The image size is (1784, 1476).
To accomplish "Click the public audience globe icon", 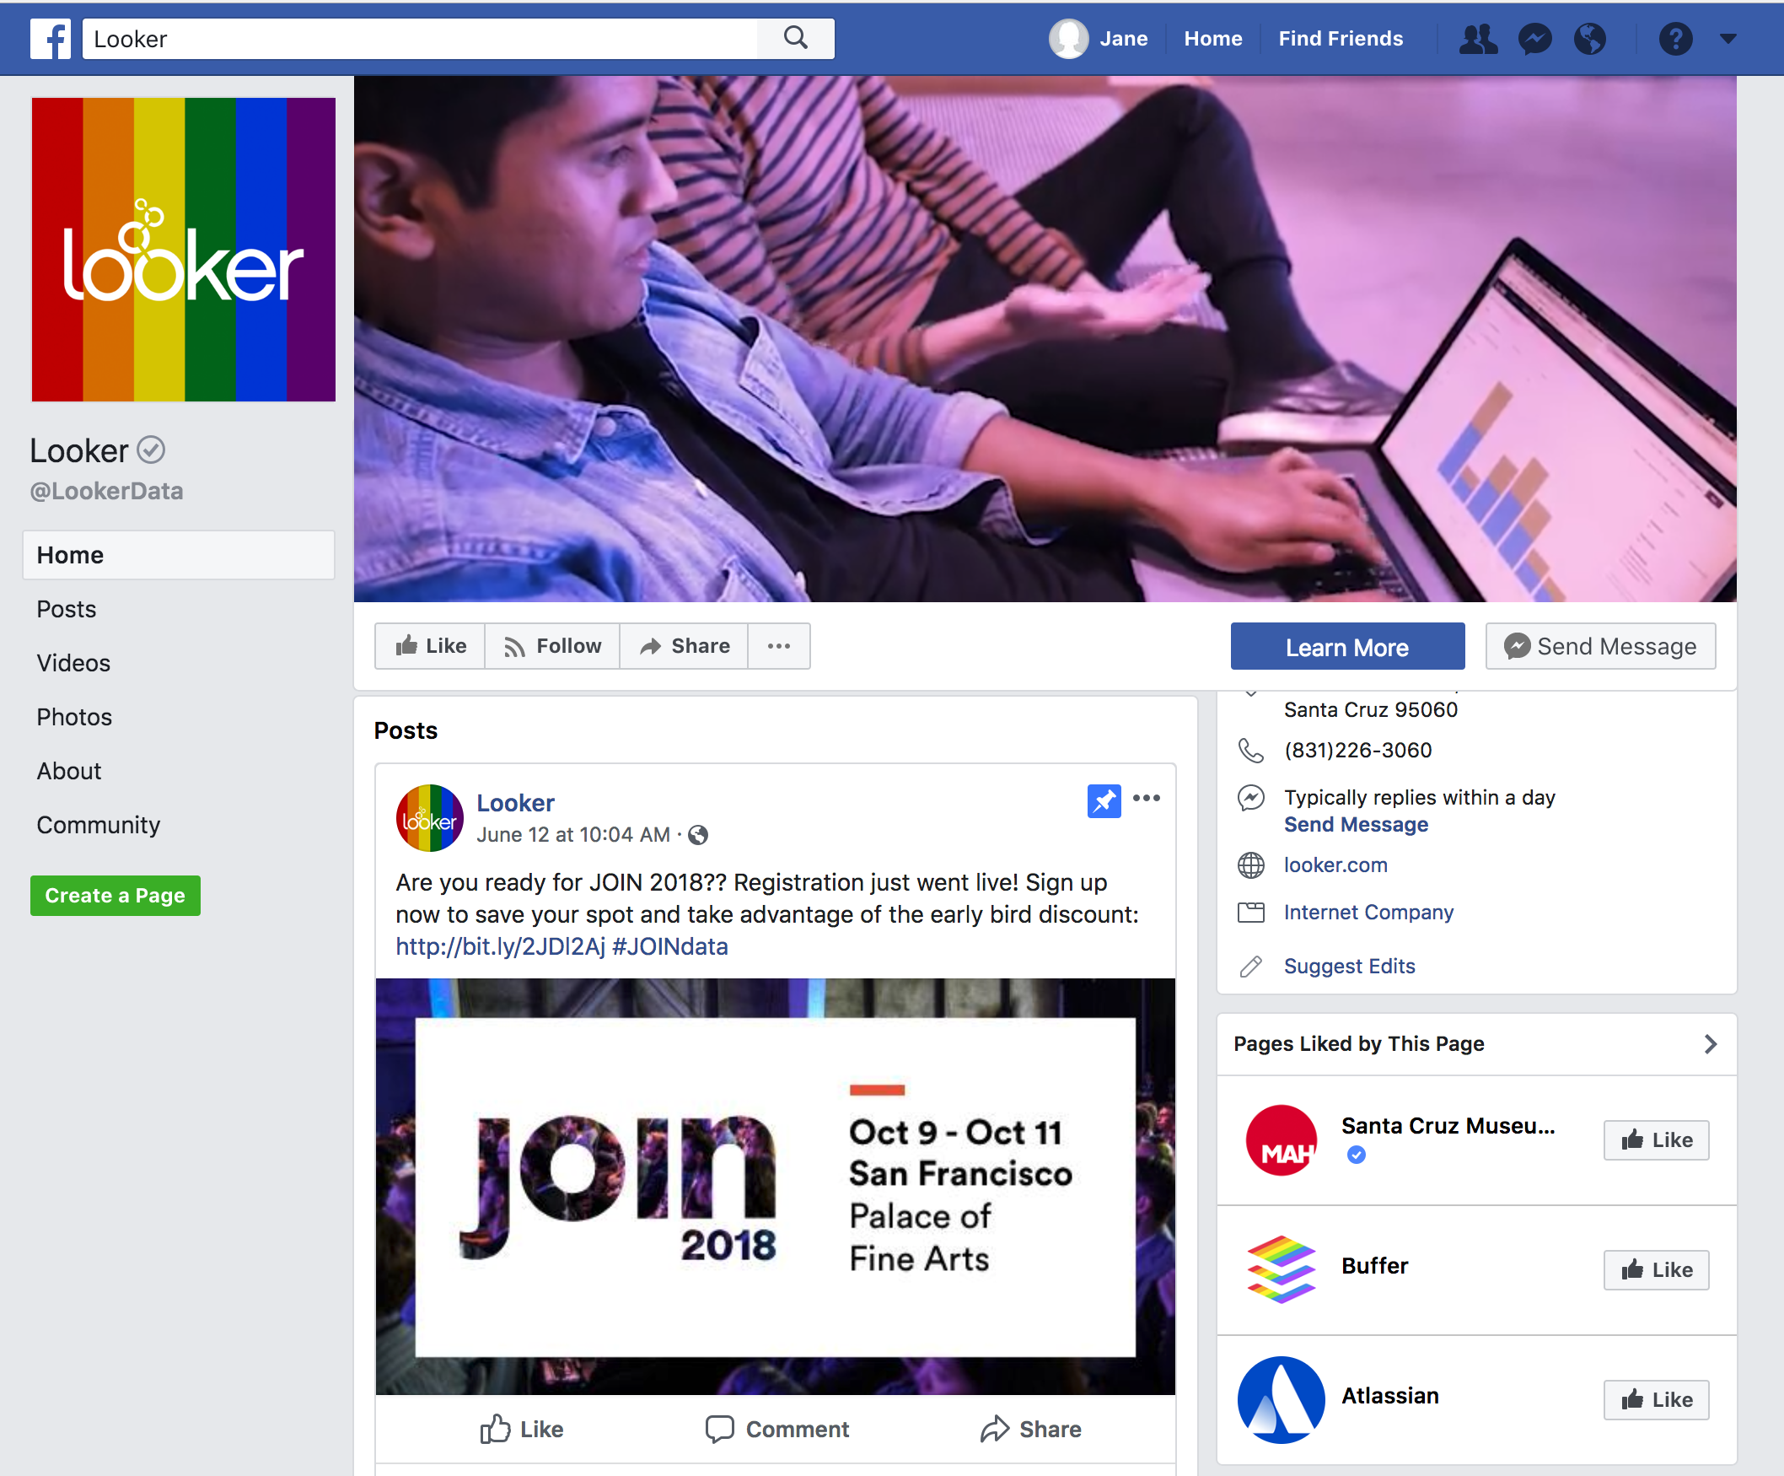I will click(698, 835).
